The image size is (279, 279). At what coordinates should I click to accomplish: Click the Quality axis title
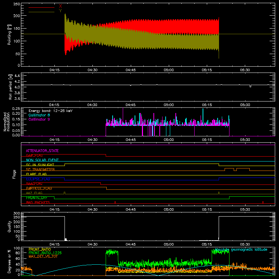tap(9, 226)
